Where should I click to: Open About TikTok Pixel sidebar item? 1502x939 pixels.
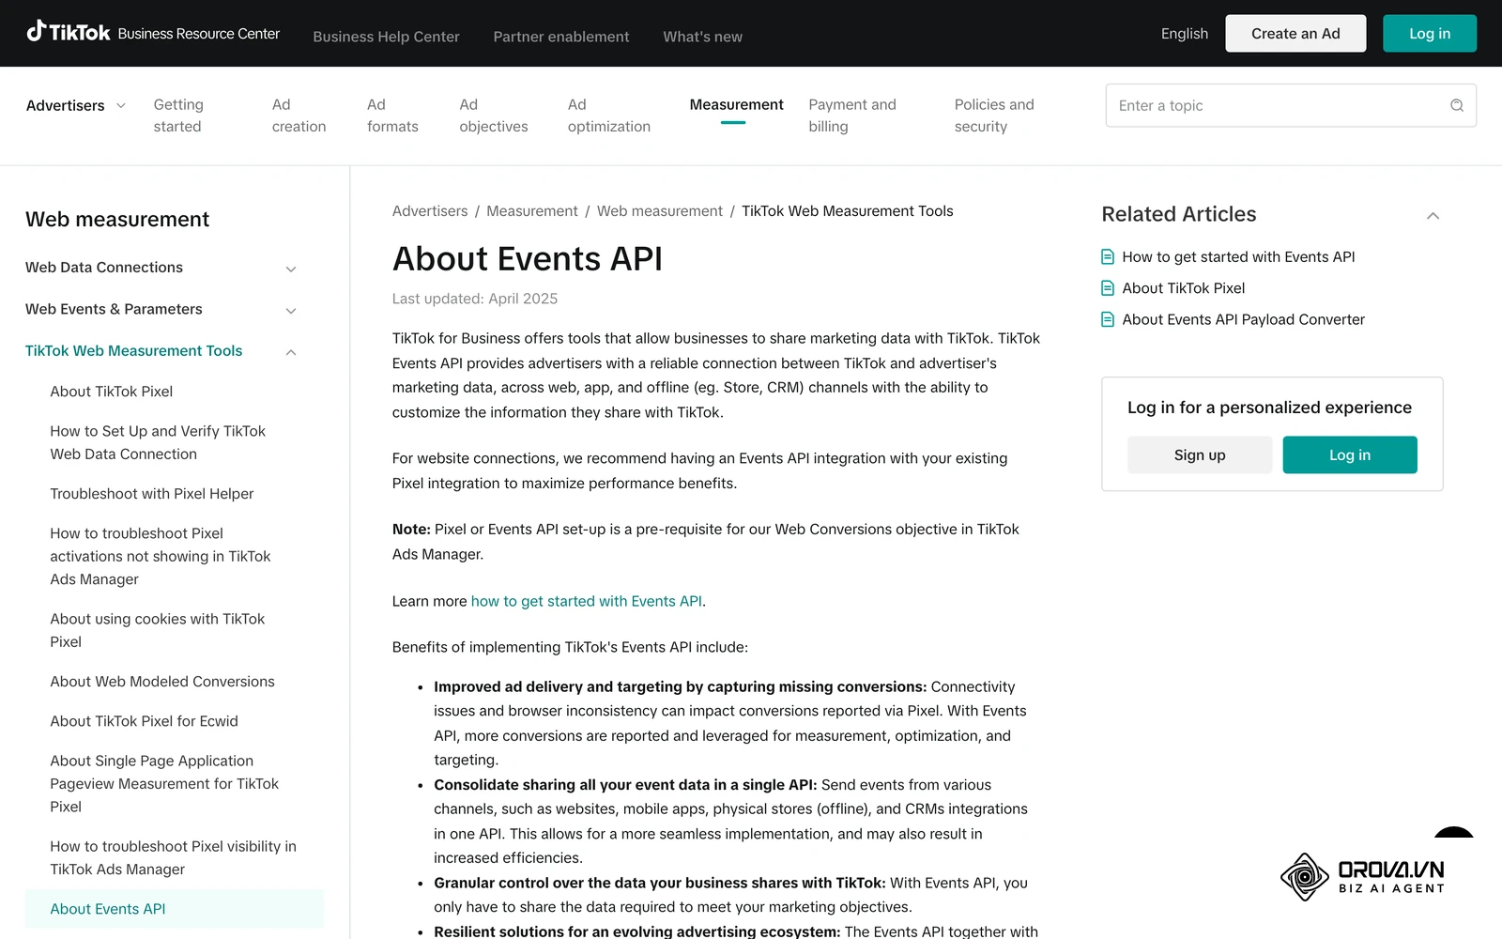(x=112, y=392)
